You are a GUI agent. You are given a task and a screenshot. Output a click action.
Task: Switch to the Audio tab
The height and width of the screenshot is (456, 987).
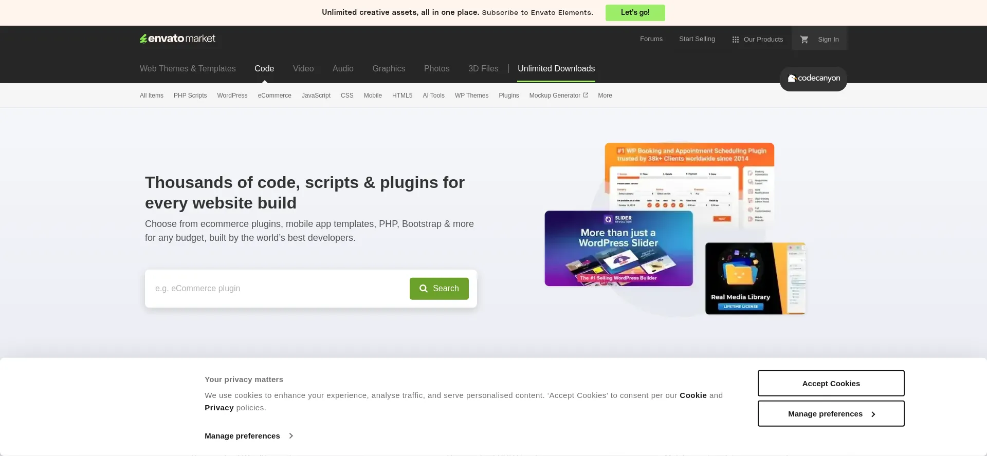pyautogui.click(x=343, y=69)
